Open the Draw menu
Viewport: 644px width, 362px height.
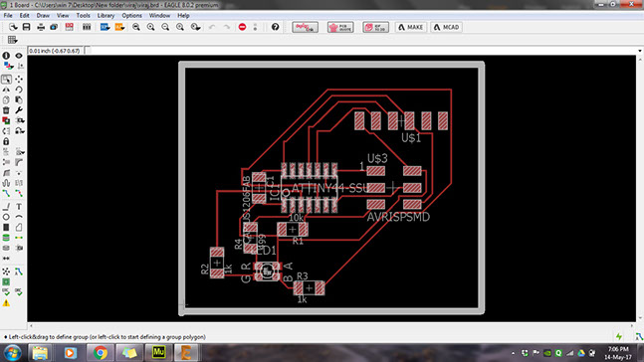click(x=43, y=16)
